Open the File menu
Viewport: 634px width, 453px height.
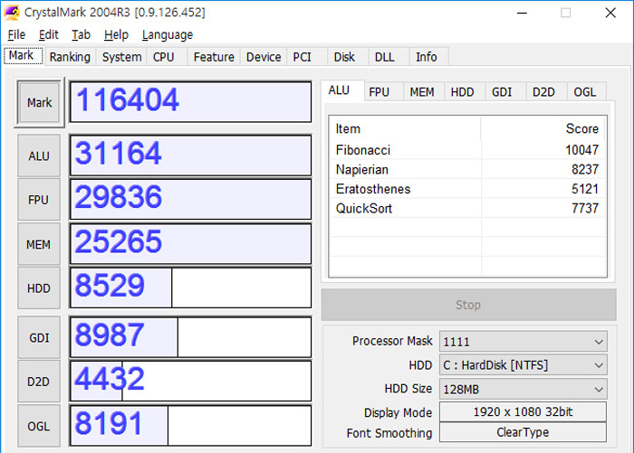point(16,34)
